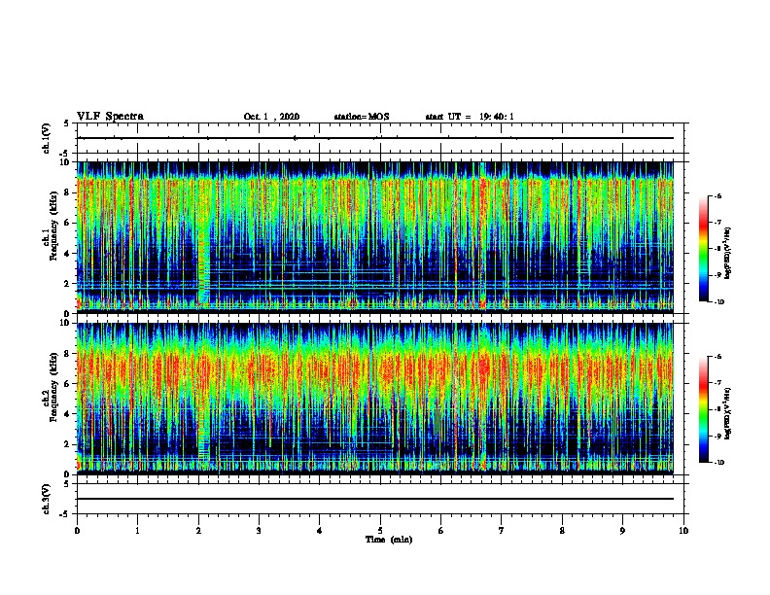Click time axis tick label "10" at the right end
The width and height of the screenshot is (770, 595).
[x=683, y=531]
